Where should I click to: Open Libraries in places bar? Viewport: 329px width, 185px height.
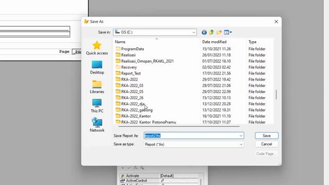coord(97,87)
